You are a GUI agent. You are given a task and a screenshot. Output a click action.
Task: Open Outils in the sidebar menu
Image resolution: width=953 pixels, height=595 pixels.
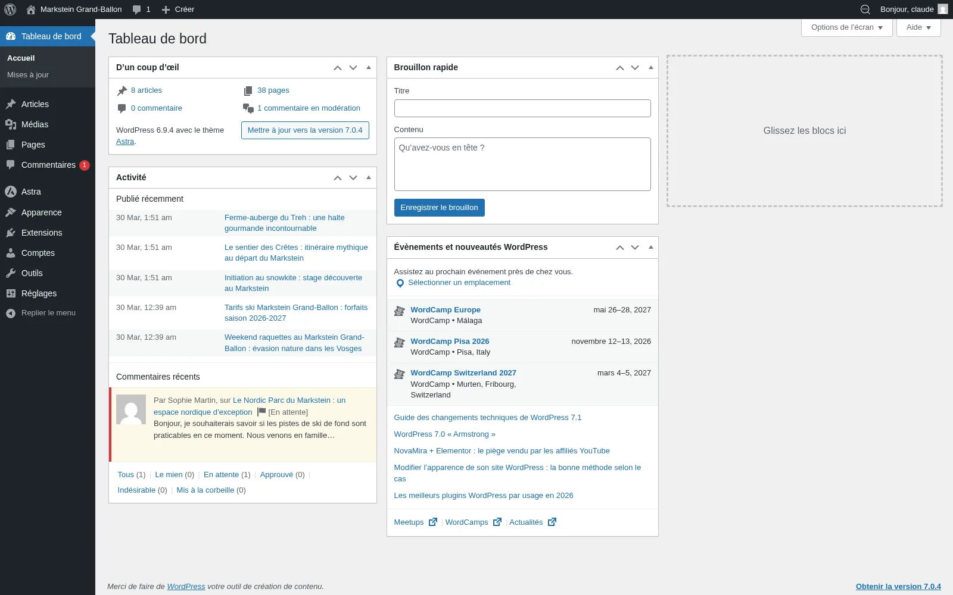[x=48, y=273]
